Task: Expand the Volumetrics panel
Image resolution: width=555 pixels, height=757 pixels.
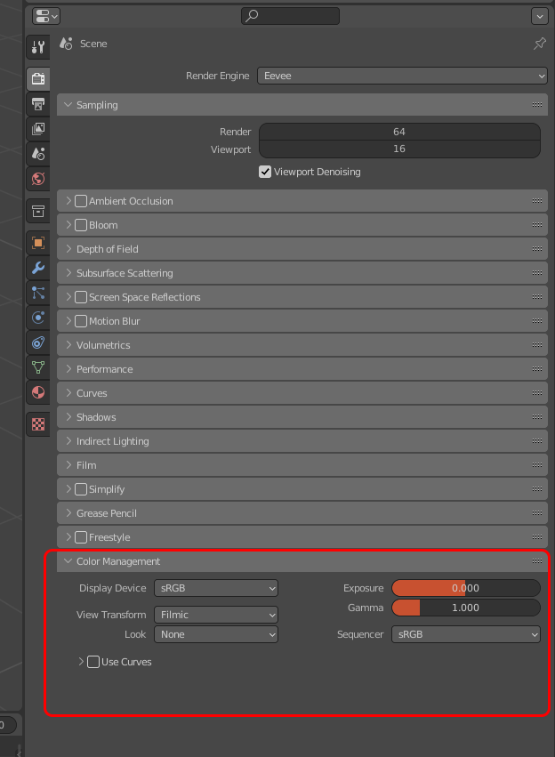Action: coord(68,345)
